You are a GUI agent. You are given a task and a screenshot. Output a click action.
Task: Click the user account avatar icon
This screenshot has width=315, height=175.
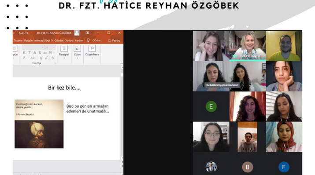point(77,33)
